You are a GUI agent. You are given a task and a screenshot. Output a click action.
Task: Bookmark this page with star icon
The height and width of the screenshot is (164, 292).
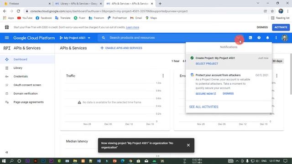coord(272,11)
